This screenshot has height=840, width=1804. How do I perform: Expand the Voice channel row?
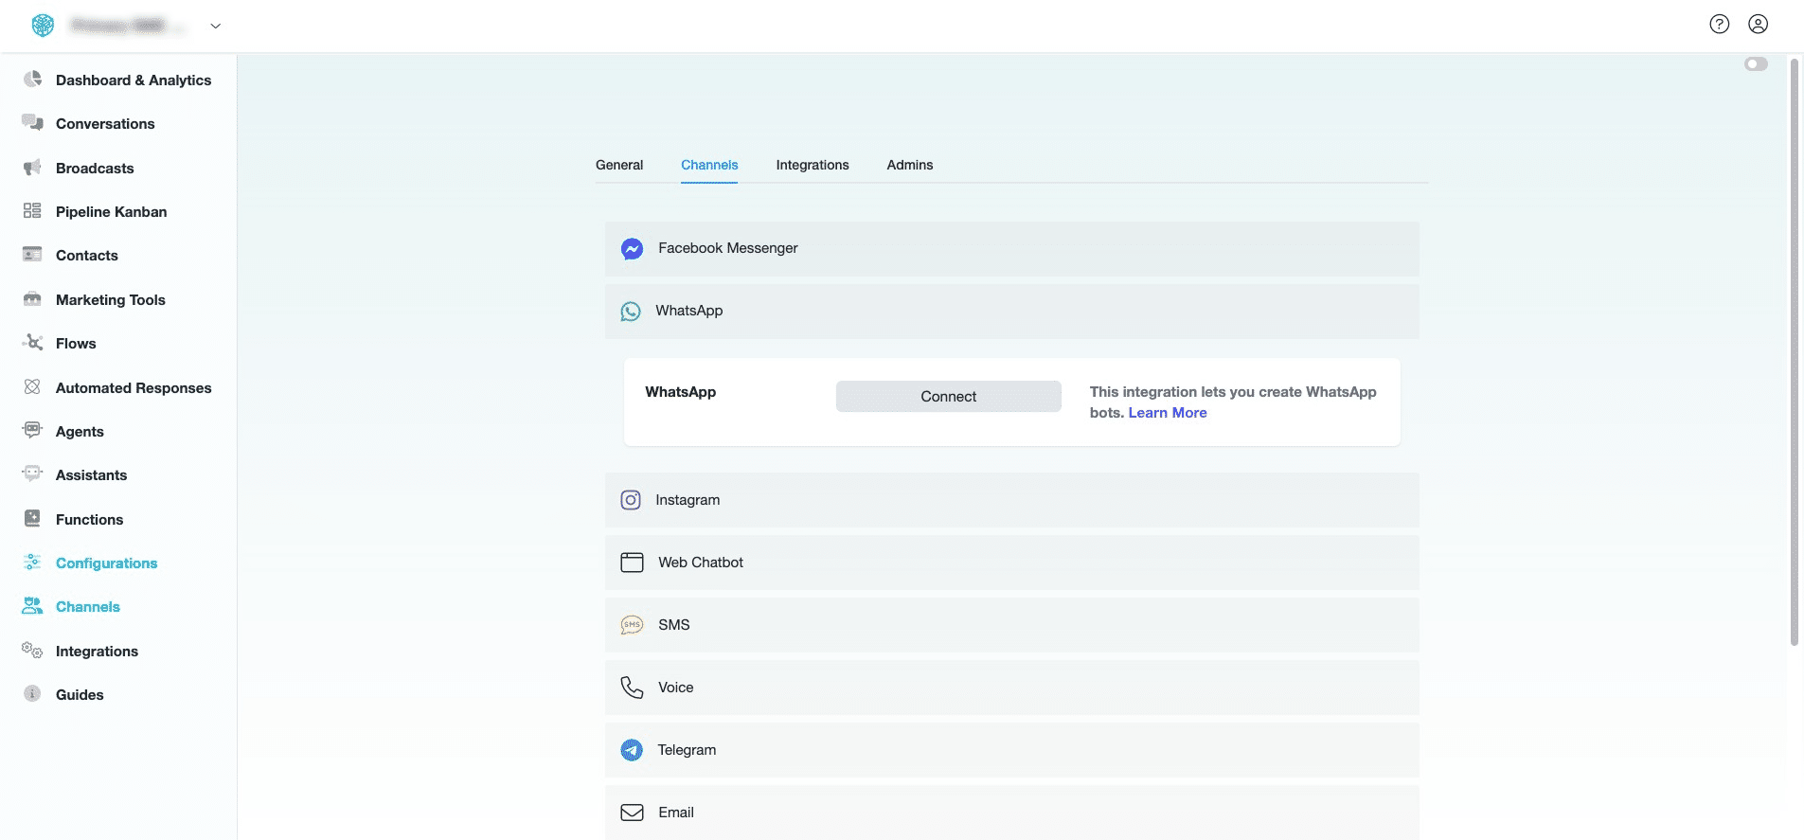point(1011,688)
